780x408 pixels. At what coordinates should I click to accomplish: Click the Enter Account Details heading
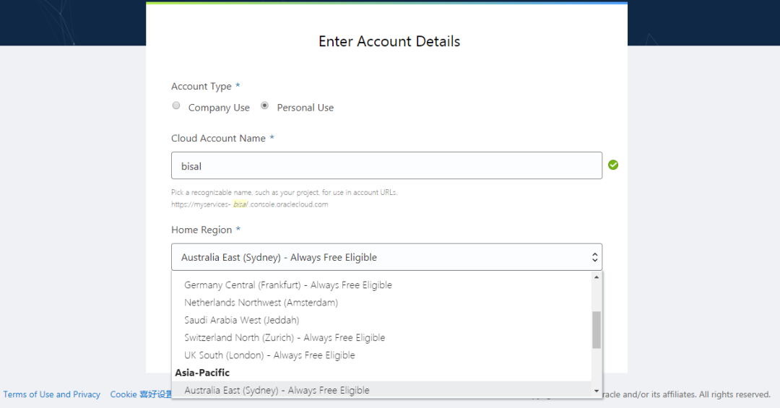coord(389,42)
